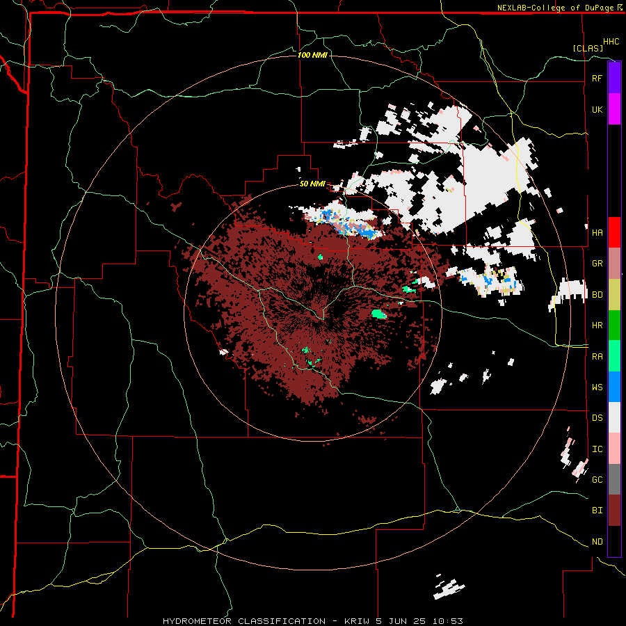Click the RA light-green legend swatch
626x626 pixels.
[614, 356]
